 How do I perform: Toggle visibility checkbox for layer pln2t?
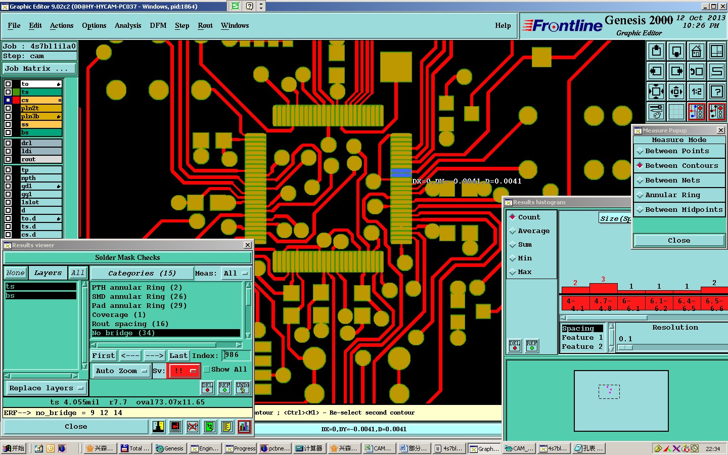[x=8, y=108]
